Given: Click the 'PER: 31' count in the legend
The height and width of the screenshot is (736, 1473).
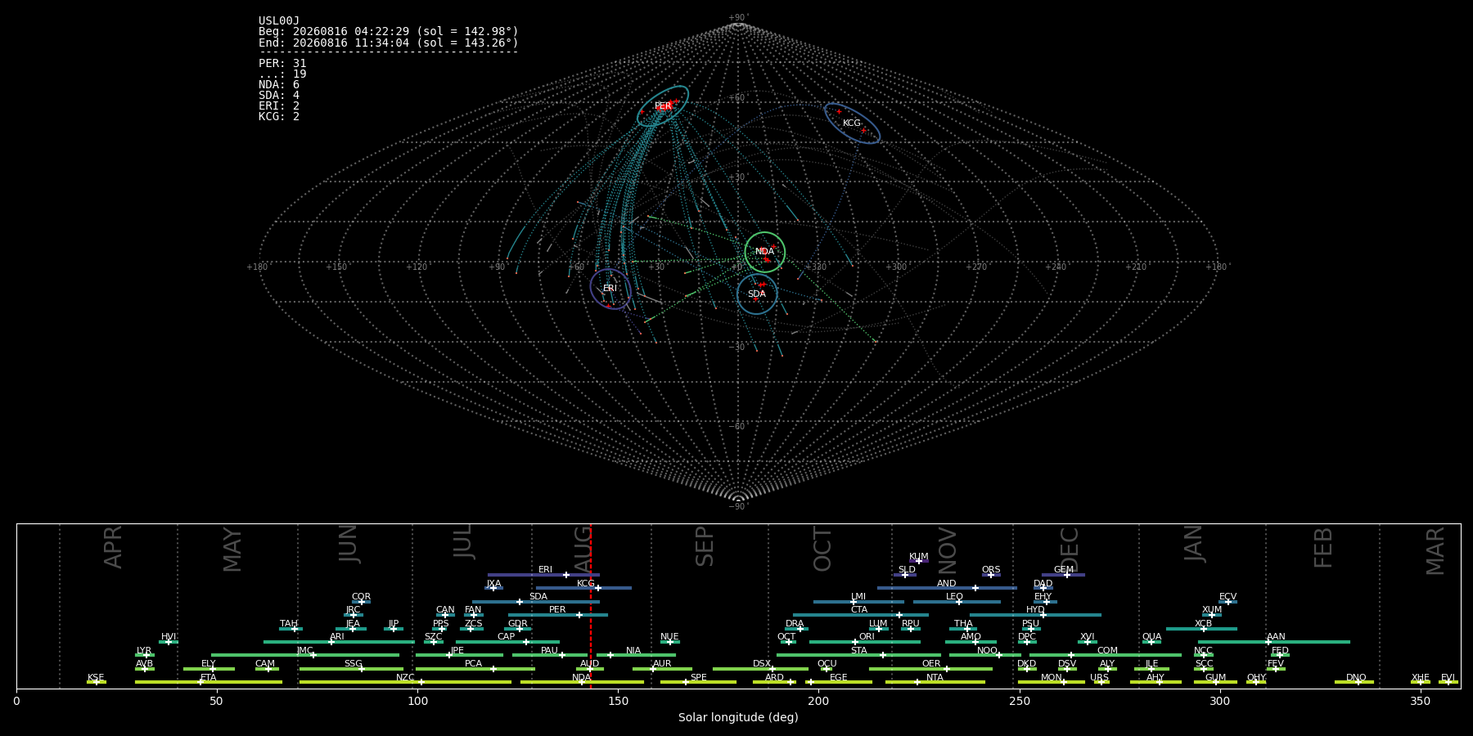Looking at the screenshot, I should click(x=282, y=63).
